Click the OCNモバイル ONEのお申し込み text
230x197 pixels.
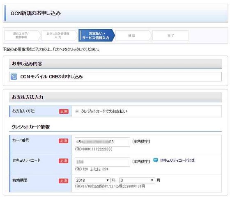click(x=52, y=77)
